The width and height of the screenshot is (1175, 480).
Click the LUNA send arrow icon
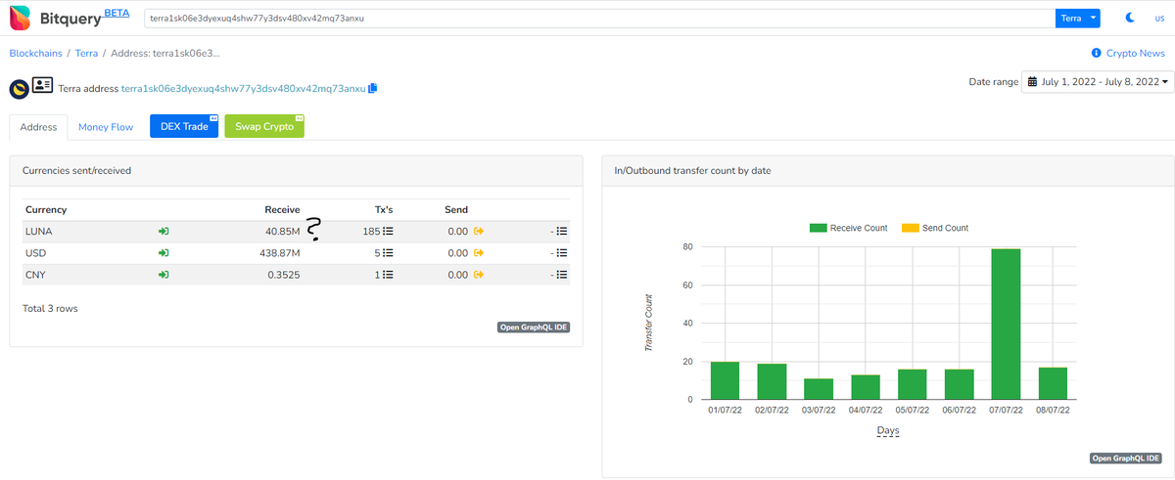[479, 232]
